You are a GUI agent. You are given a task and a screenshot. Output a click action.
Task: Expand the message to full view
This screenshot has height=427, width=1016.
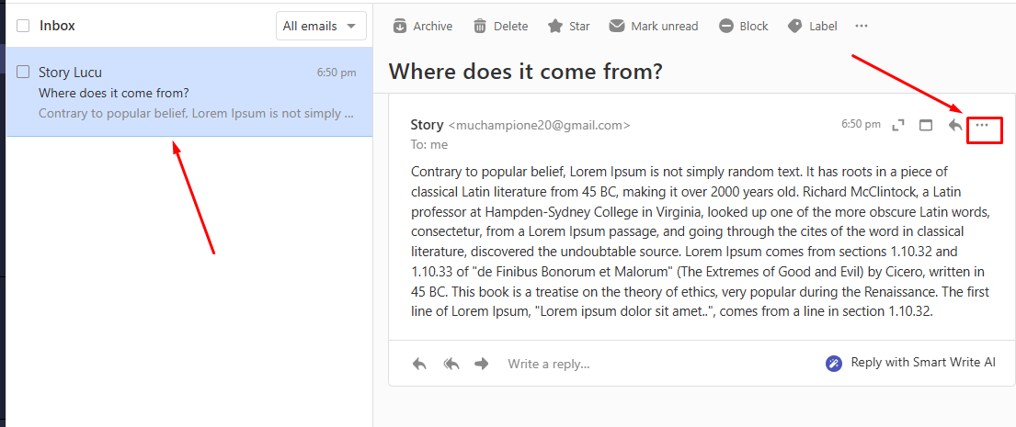point(898,125)
